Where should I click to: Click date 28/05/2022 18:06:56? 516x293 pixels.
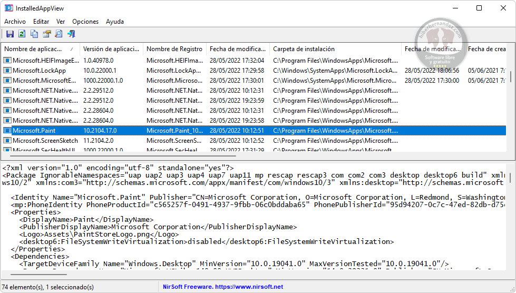coord(432,71)
